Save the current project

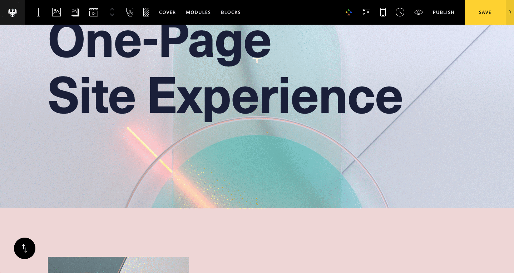(x=485, y=12)
